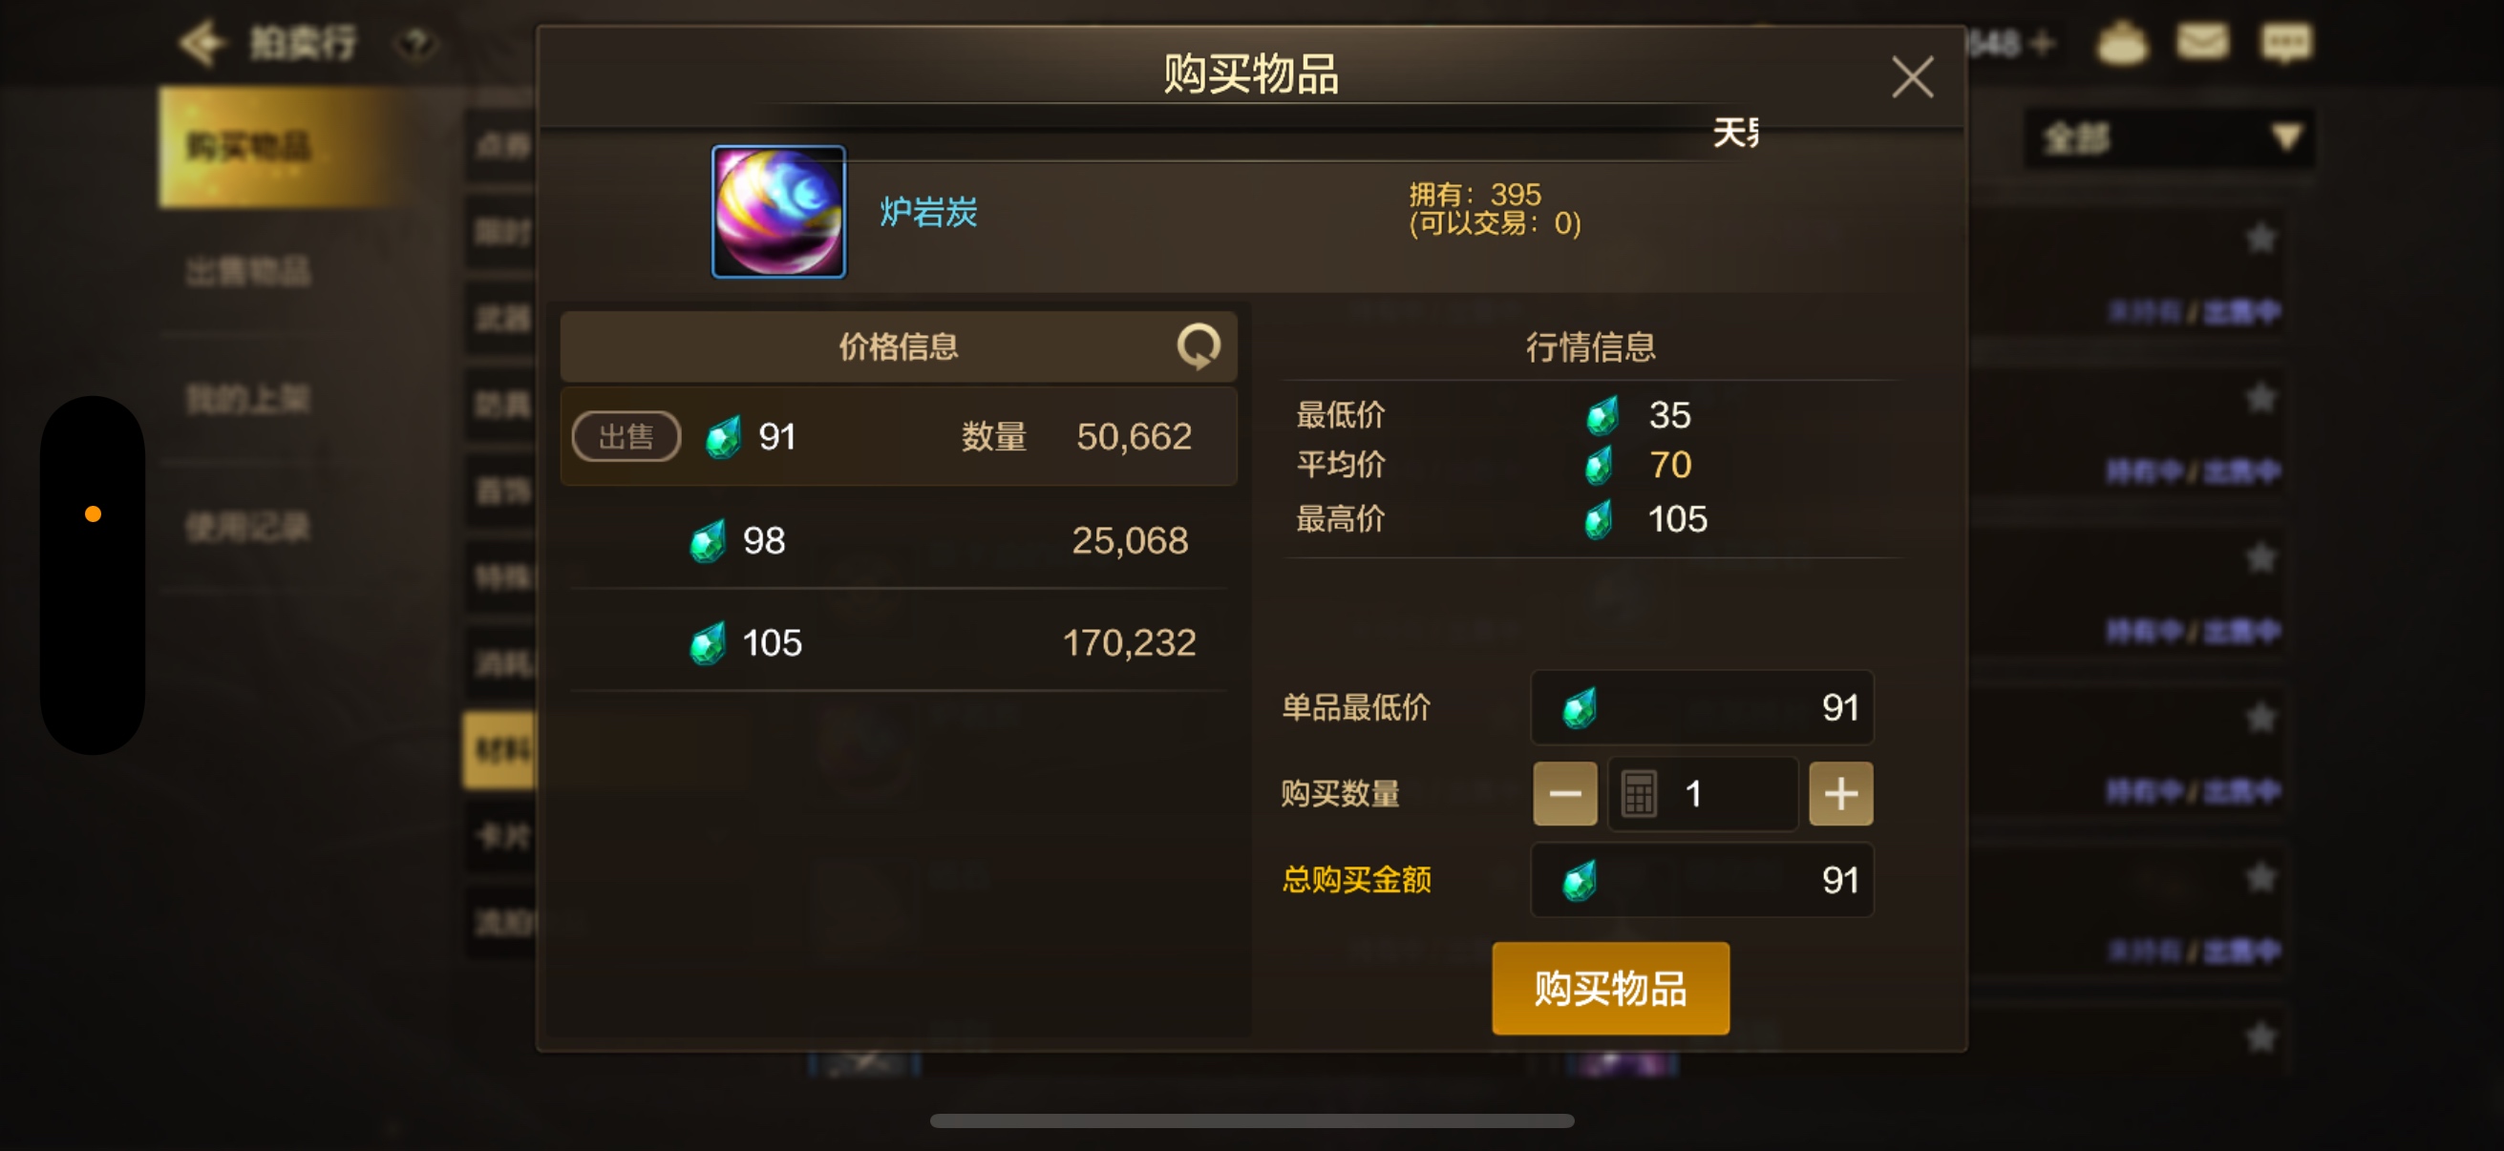Open the help question mark icon
This screenshot has width=2504, height=1151.
coord(416,44)
